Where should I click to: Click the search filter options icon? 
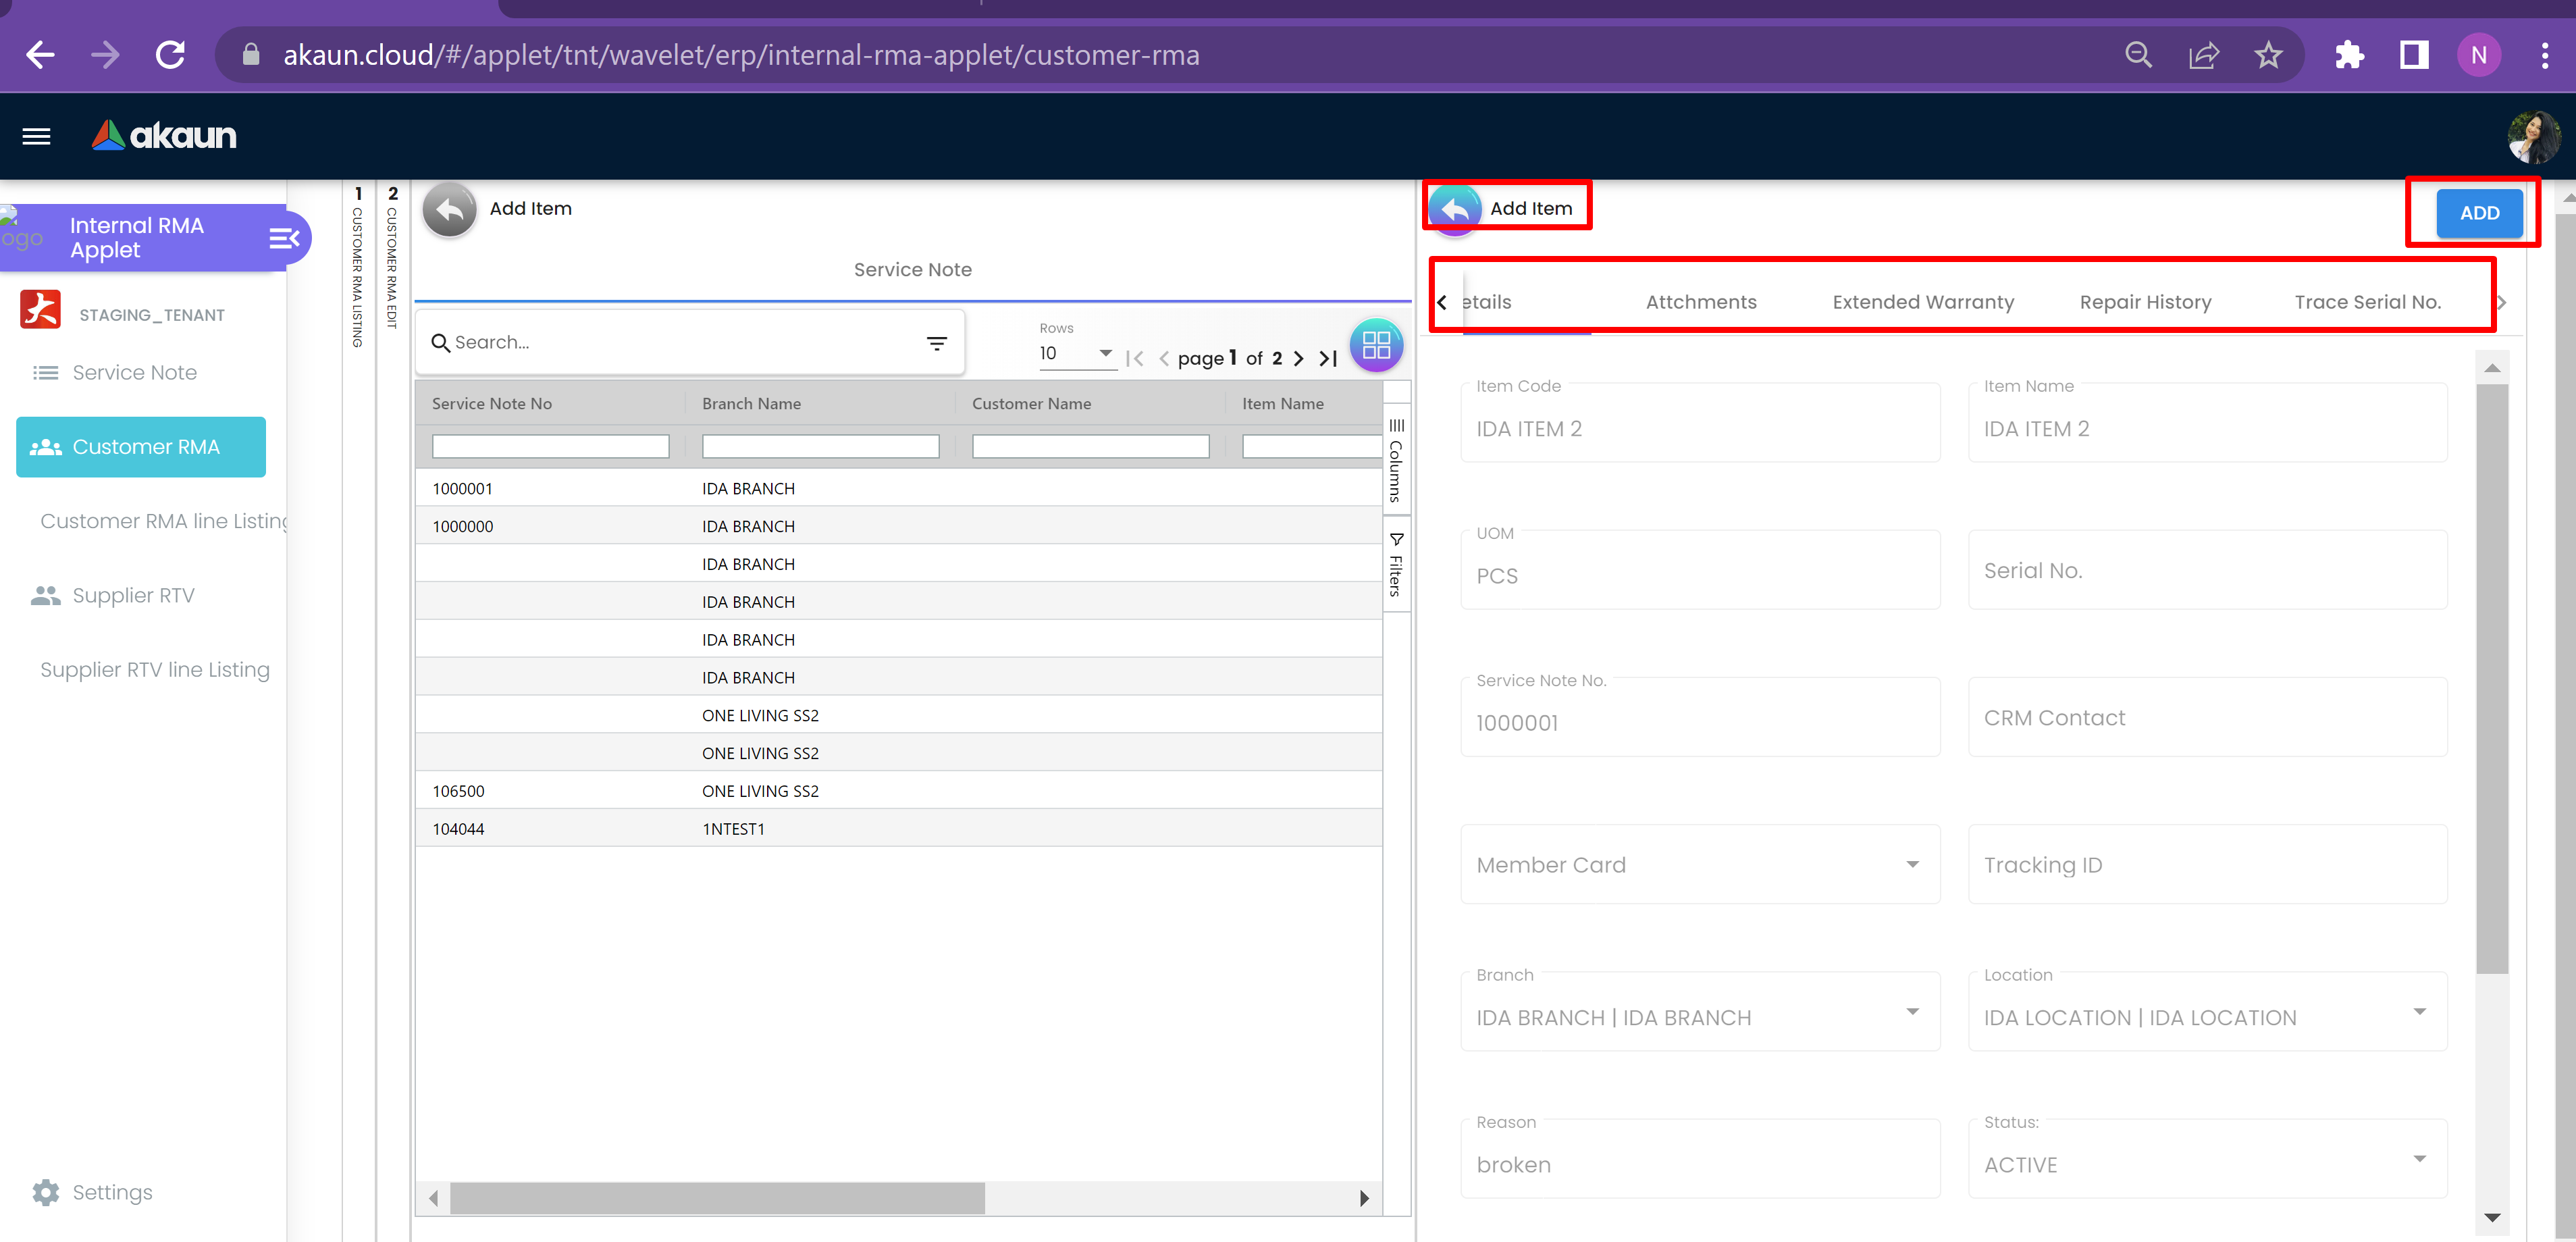(936, 343)
